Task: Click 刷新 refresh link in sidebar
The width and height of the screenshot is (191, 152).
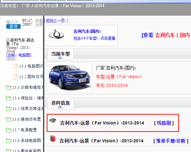Action: click(11, 59)
